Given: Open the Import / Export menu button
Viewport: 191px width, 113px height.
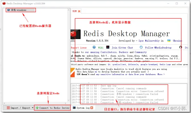Looking at the screenshot, I should [x=18, y=108].
